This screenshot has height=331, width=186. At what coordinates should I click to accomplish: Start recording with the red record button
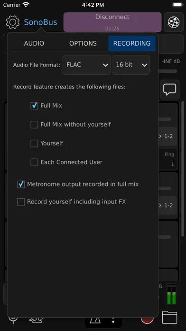coord(147,320)
